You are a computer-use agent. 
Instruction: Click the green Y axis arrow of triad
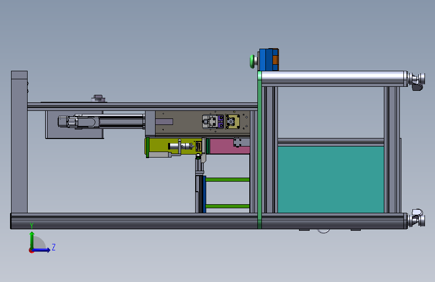click(x=32, y=240)
